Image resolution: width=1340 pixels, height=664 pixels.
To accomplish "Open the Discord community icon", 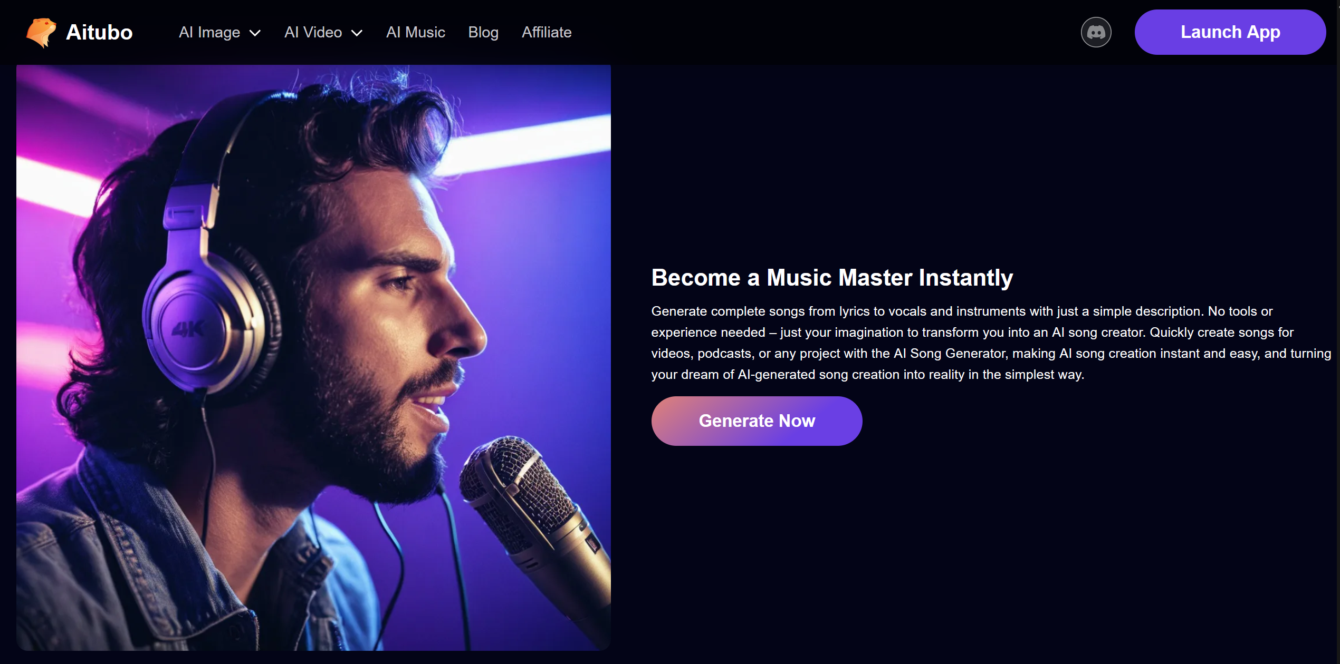I will pos(1096,33).
